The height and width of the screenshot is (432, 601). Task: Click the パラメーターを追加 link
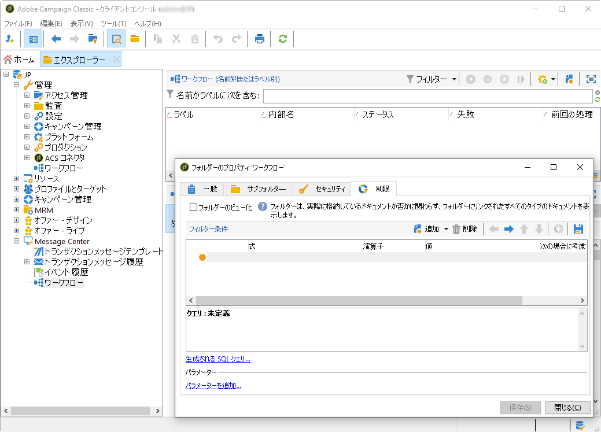point(213,386)
